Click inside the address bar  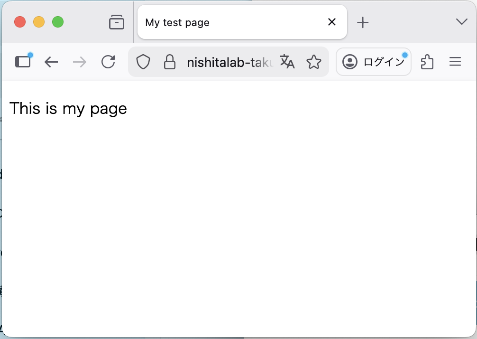click(x=228, y=62)
